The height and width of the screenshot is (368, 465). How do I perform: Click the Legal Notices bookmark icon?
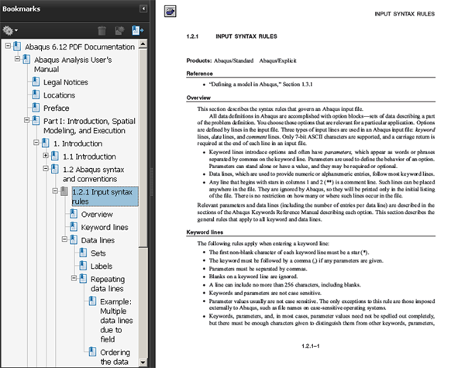[x=36, y=81]
